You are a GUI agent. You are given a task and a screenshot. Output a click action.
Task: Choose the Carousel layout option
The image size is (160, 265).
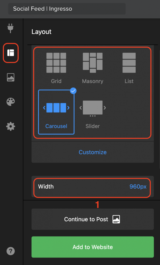click(56, 112)
